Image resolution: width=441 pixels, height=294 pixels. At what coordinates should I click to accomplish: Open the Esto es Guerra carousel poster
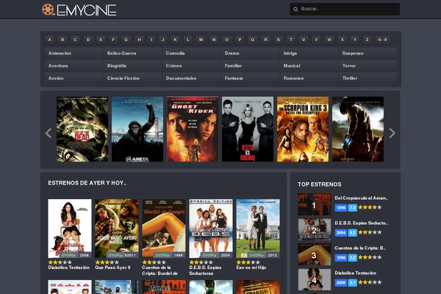pos(248,129)
